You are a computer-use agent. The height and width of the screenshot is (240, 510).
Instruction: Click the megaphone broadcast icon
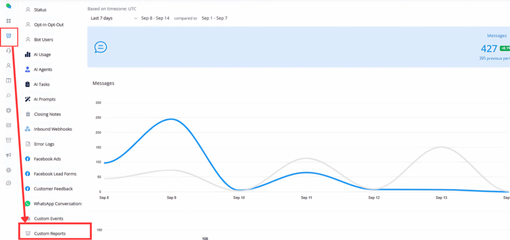point(8,155)
